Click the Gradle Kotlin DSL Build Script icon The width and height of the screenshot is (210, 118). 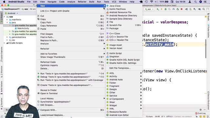(107, 60)
